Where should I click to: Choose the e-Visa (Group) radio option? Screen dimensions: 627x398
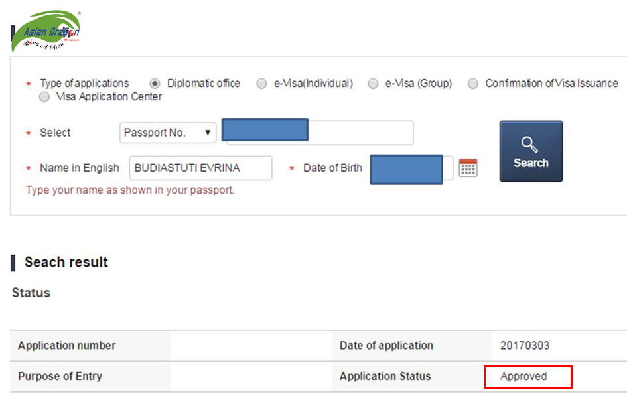373,84
